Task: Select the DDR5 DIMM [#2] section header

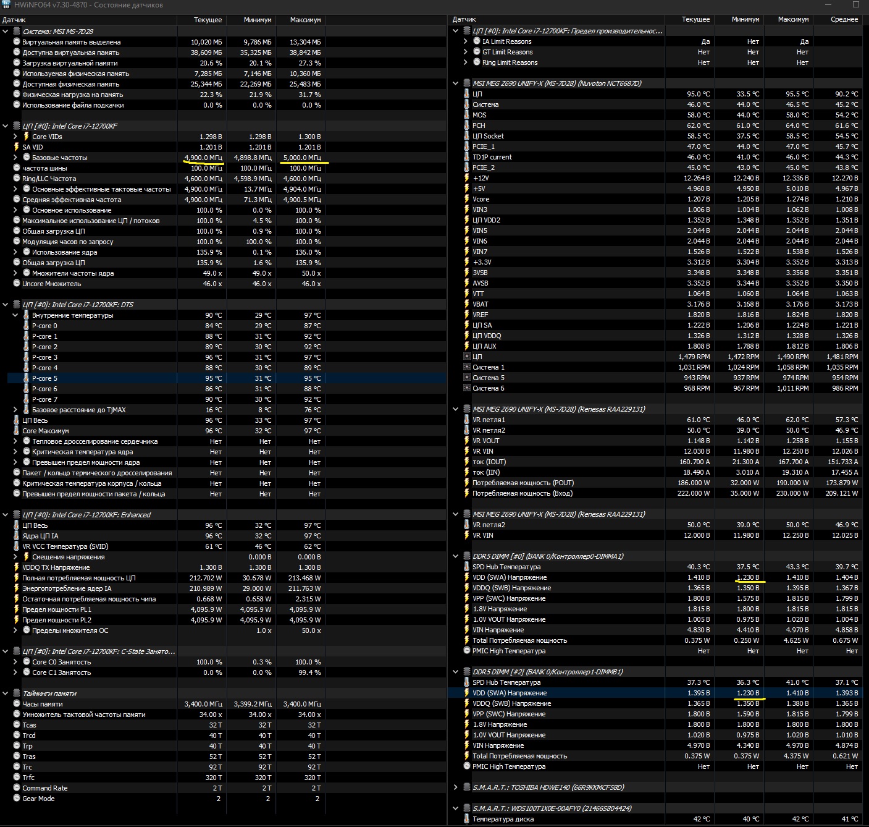Action: 548,672
